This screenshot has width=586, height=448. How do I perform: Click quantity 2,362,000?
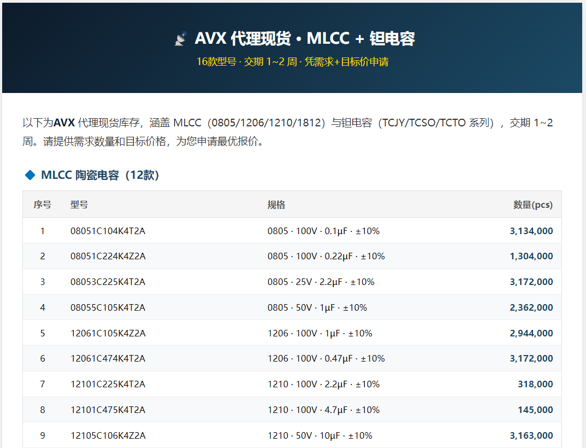coord(531,307)
